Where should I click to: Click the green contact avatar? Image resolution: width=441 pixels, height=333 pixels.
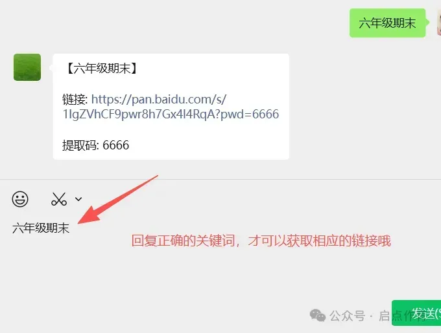pos(27,67)
